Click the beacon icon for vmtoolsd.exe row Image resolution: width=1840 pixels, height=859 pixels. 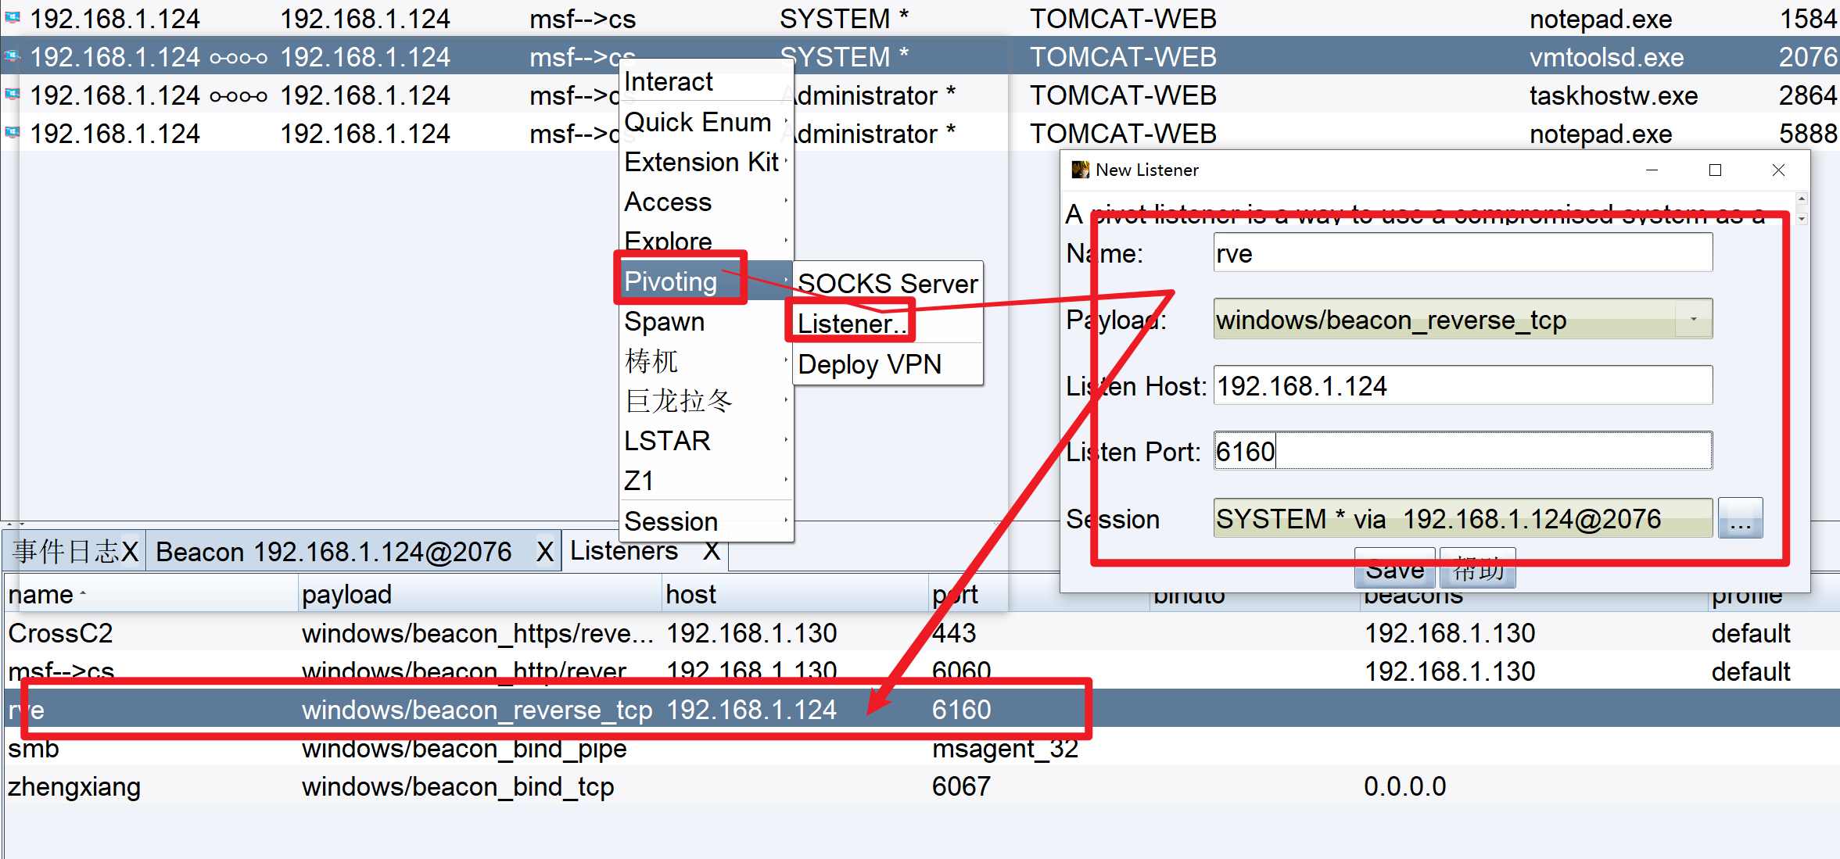(x=13, y=56)
